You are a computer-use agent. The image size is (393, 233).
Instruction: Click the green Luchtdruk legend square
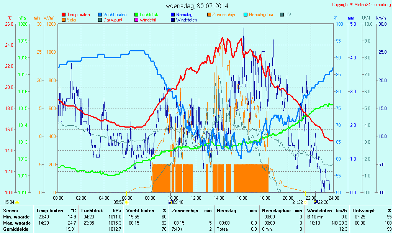136,15
